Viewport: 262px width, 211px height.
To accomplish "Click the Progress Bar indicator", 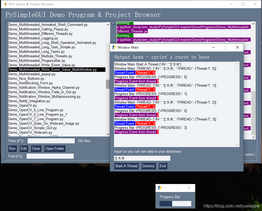I will (x=175, y=204).
